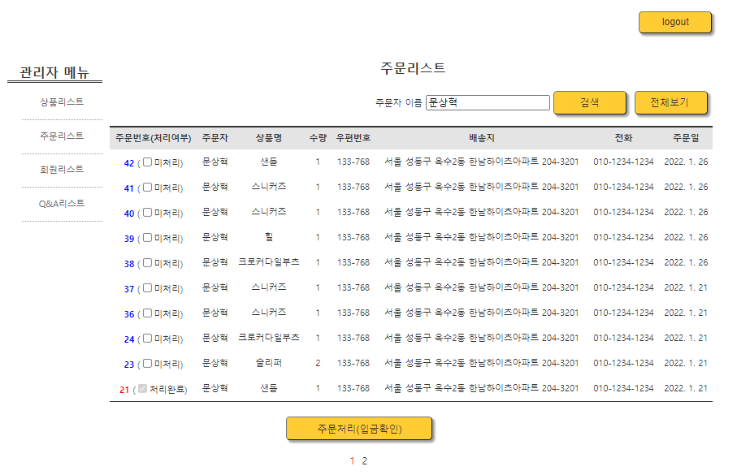Open order number 41 link
Screen dimensions: 750x475
click(x=129, y=188)
